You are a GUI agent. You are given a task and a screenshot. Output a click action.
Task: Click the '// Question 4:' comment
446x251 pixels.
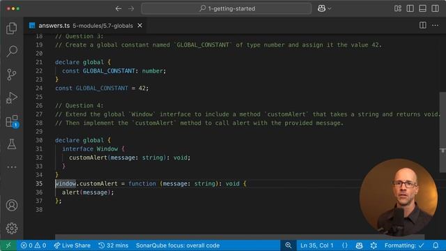tap(79, 105)
